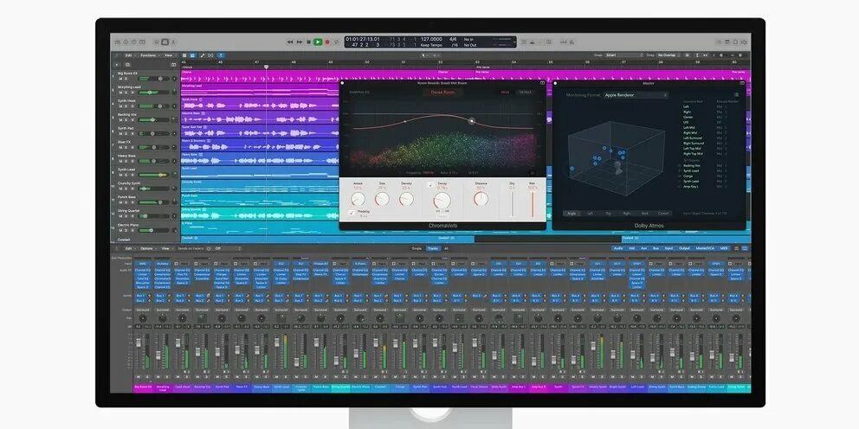Toggle the Audio channel filter button
The height and width of the screenshot is (429, 859).
(618, 248)
